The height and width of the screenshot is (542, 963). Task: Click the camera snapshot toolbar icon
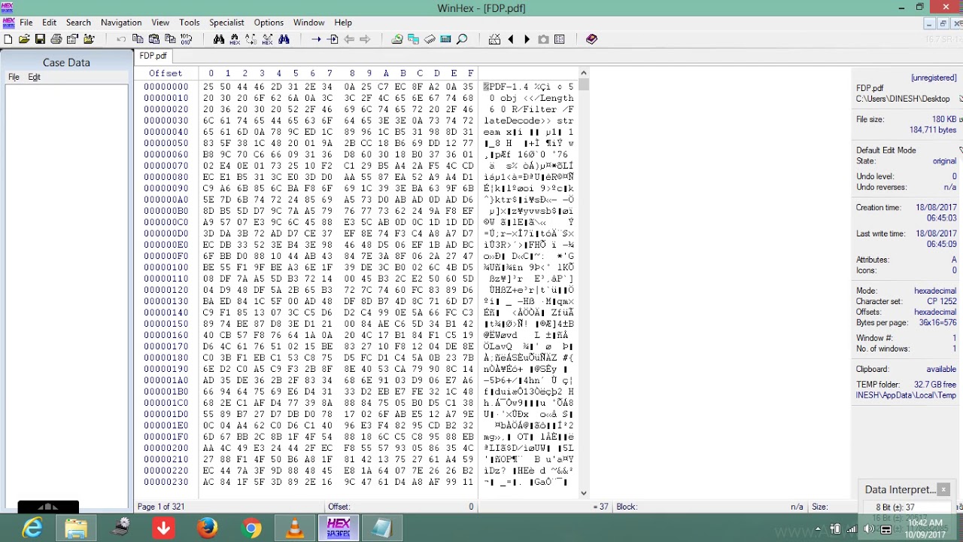coord(543,39)
